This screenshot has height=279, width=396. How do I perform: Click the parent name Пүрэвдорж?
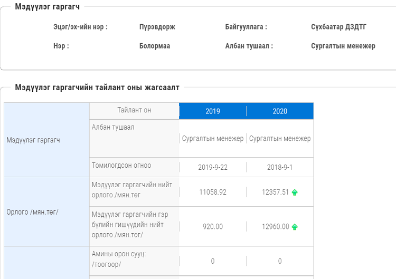(157, 27)
